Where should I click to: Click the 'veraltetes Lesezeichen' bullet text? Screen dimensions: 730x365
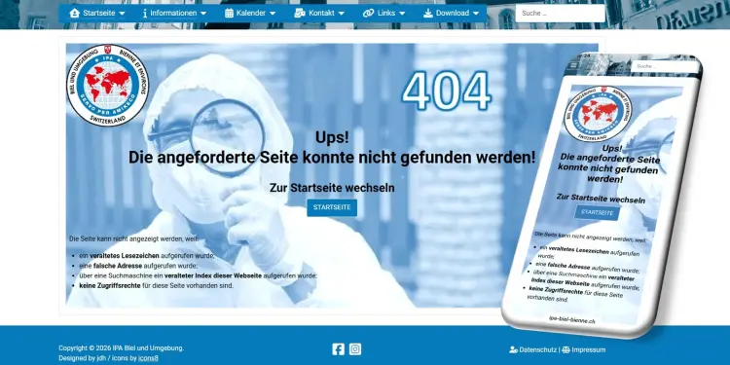pyautogui.click(x=125, y=256)
